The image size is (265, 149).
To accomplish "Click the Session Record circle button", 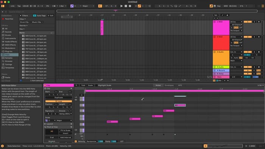I will (x=150, y=6).
